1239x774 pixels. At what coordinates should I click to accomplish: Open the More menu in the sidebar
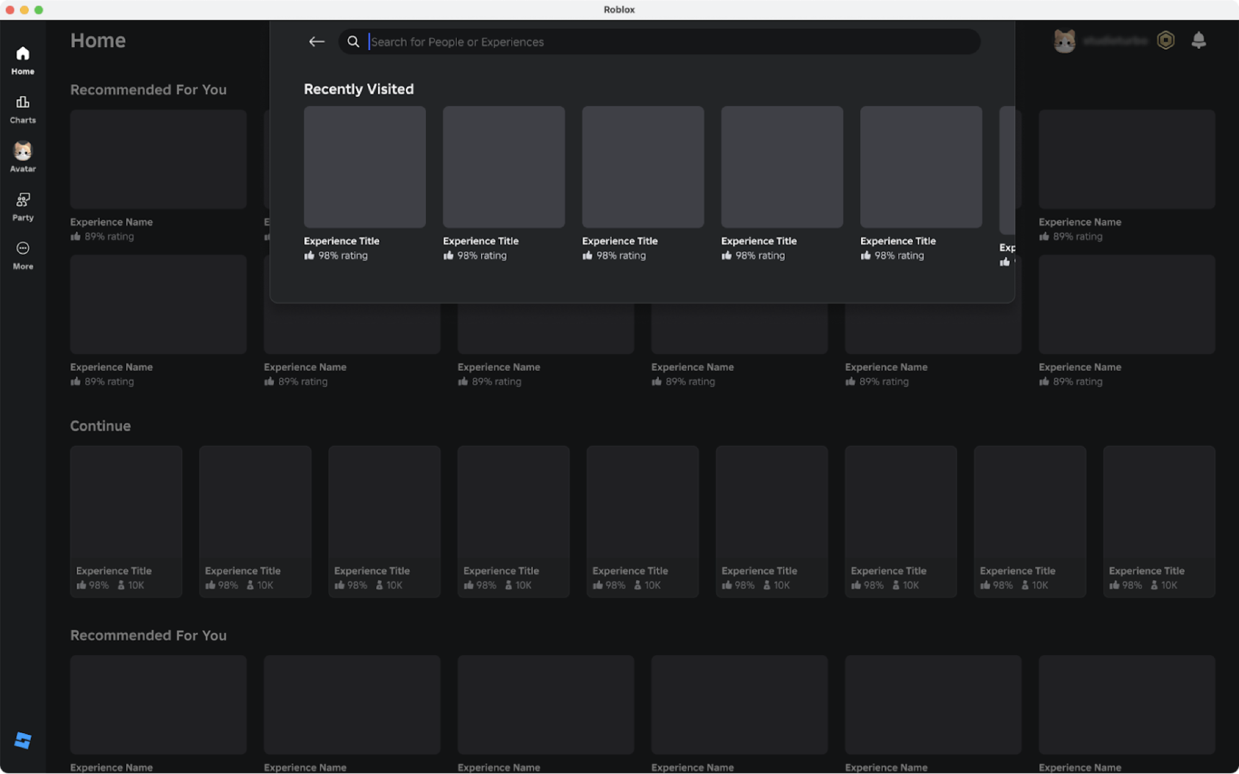point(22,254)
